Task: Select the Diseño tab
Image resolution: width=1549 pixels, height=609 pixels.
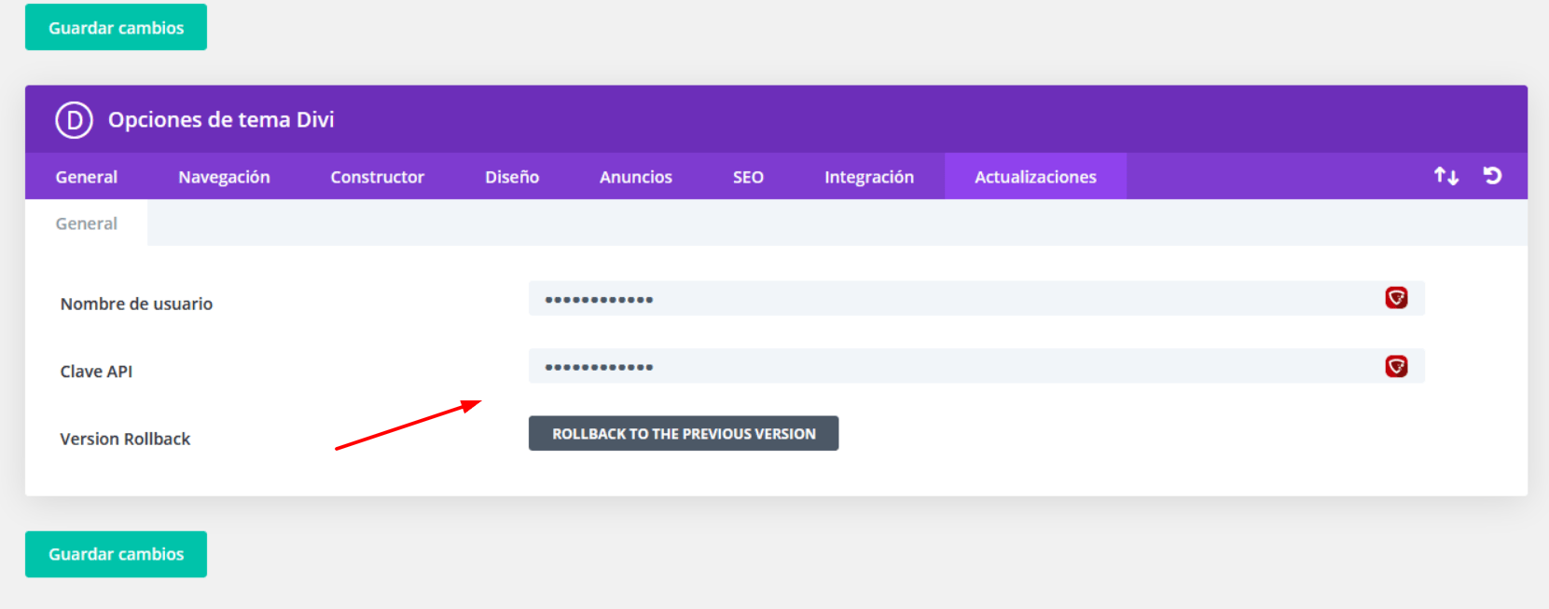Action: coord(512,177)
